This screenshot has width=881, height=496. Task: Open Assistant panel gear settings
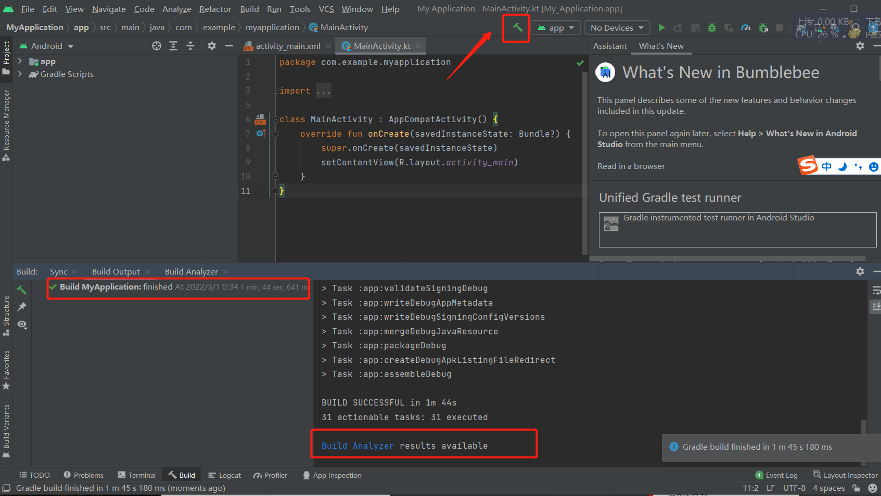pyautogui.click(x=860, y=46)
